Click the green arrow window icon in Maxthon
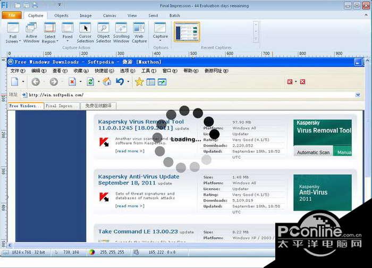This screenshot has height=268, width=372. click(162, 82)
